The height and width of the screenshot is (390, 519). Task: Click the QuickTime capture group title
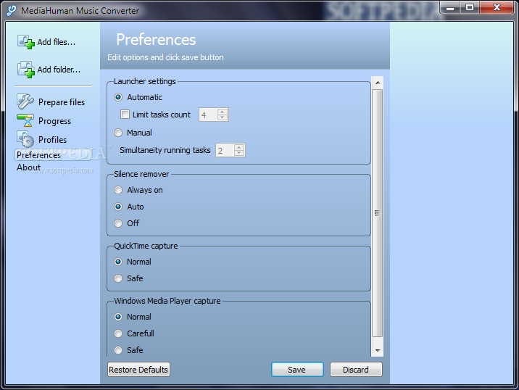146,246
